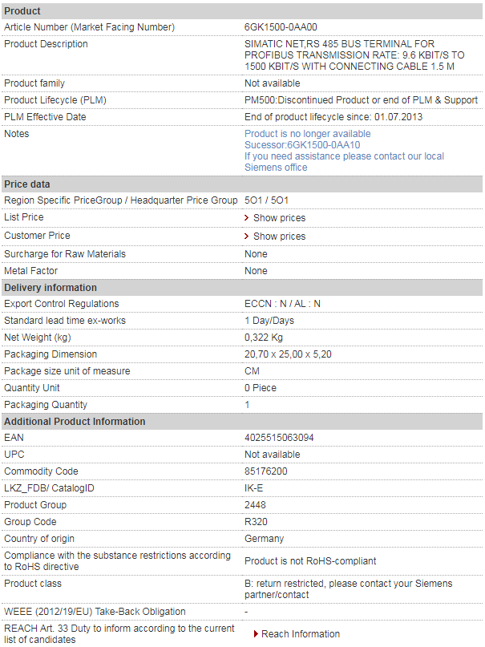Select the Delivery information section header
485x647 pixels.
242,288
